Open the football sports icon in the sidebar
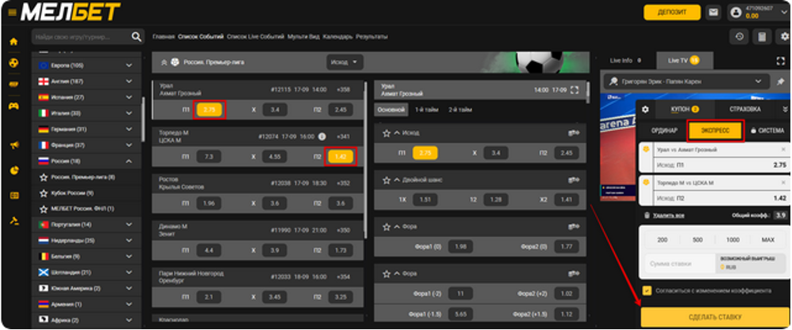The width and height of the screenshot is (792, 330). tap(13, 62)
